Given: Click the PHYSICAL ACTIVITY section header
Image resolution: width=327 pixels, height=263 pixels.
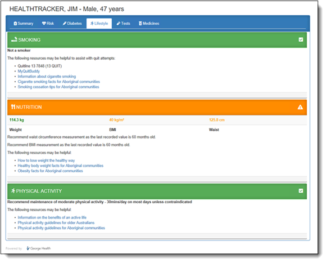Looking at the screenshot, I should (x=157, y=191).
